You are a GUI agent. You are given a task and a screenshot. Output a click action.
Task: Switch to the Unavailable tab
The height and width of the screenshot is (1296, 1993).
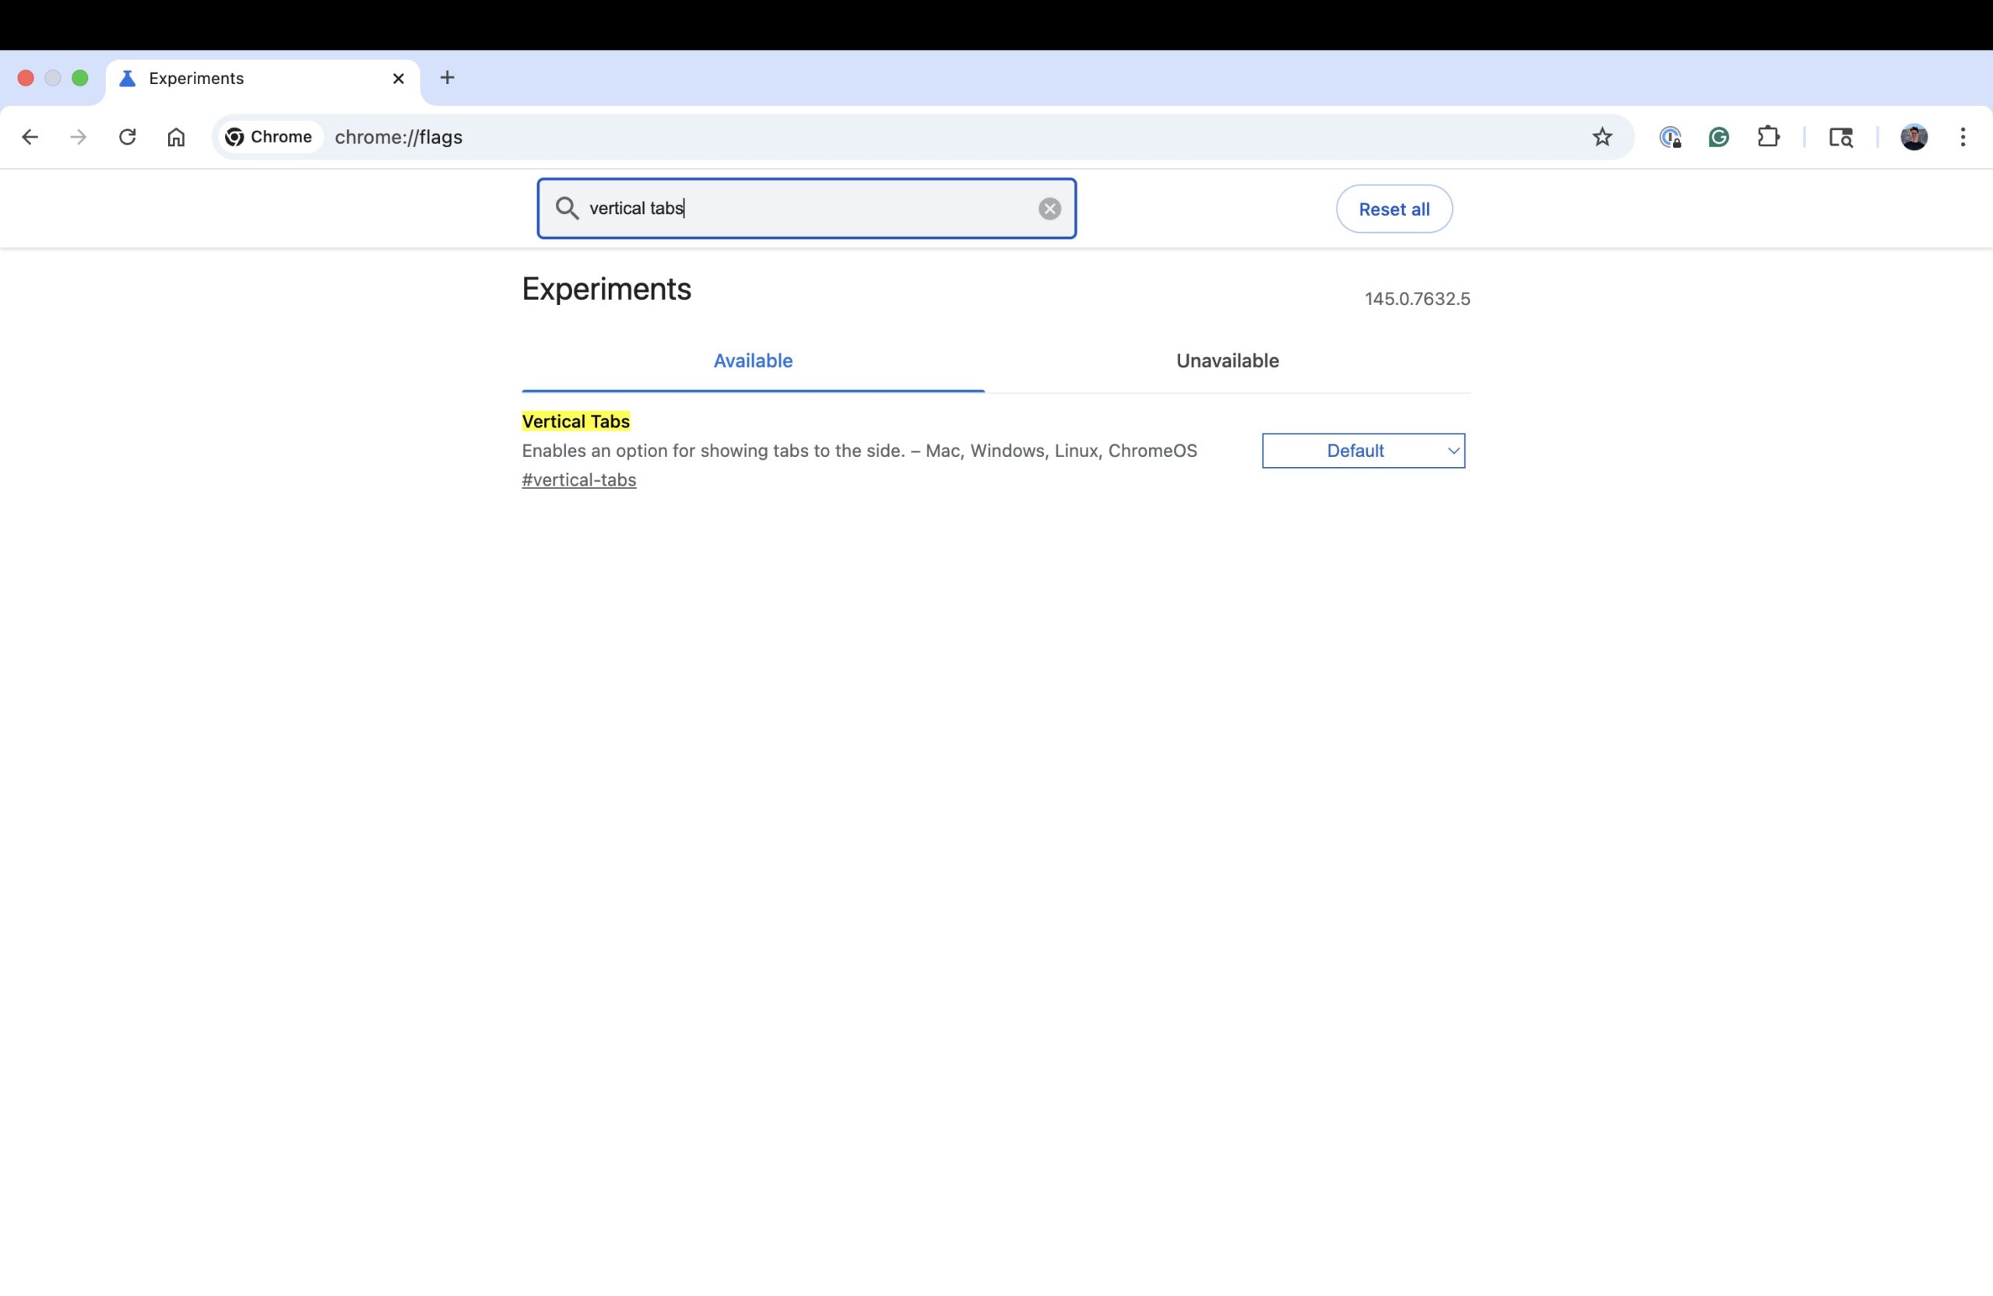click(x=1227, y=361)
